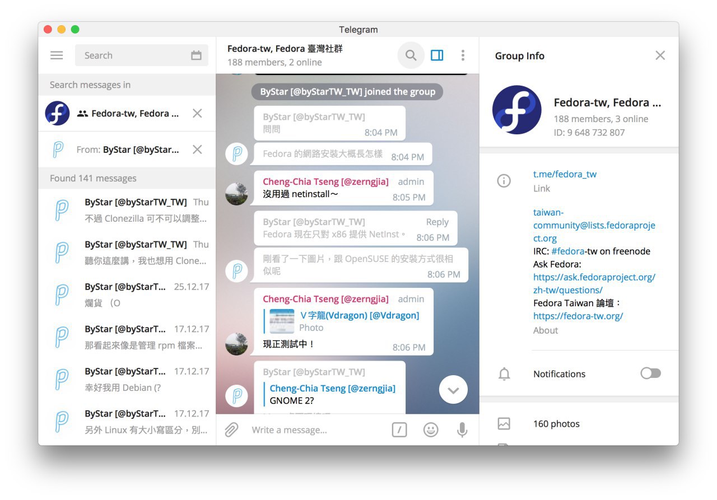Click the photos icon beside 160 photos
Image resolution: width=717 pixels, height=500 pixels.
click(x=504, y=424)
